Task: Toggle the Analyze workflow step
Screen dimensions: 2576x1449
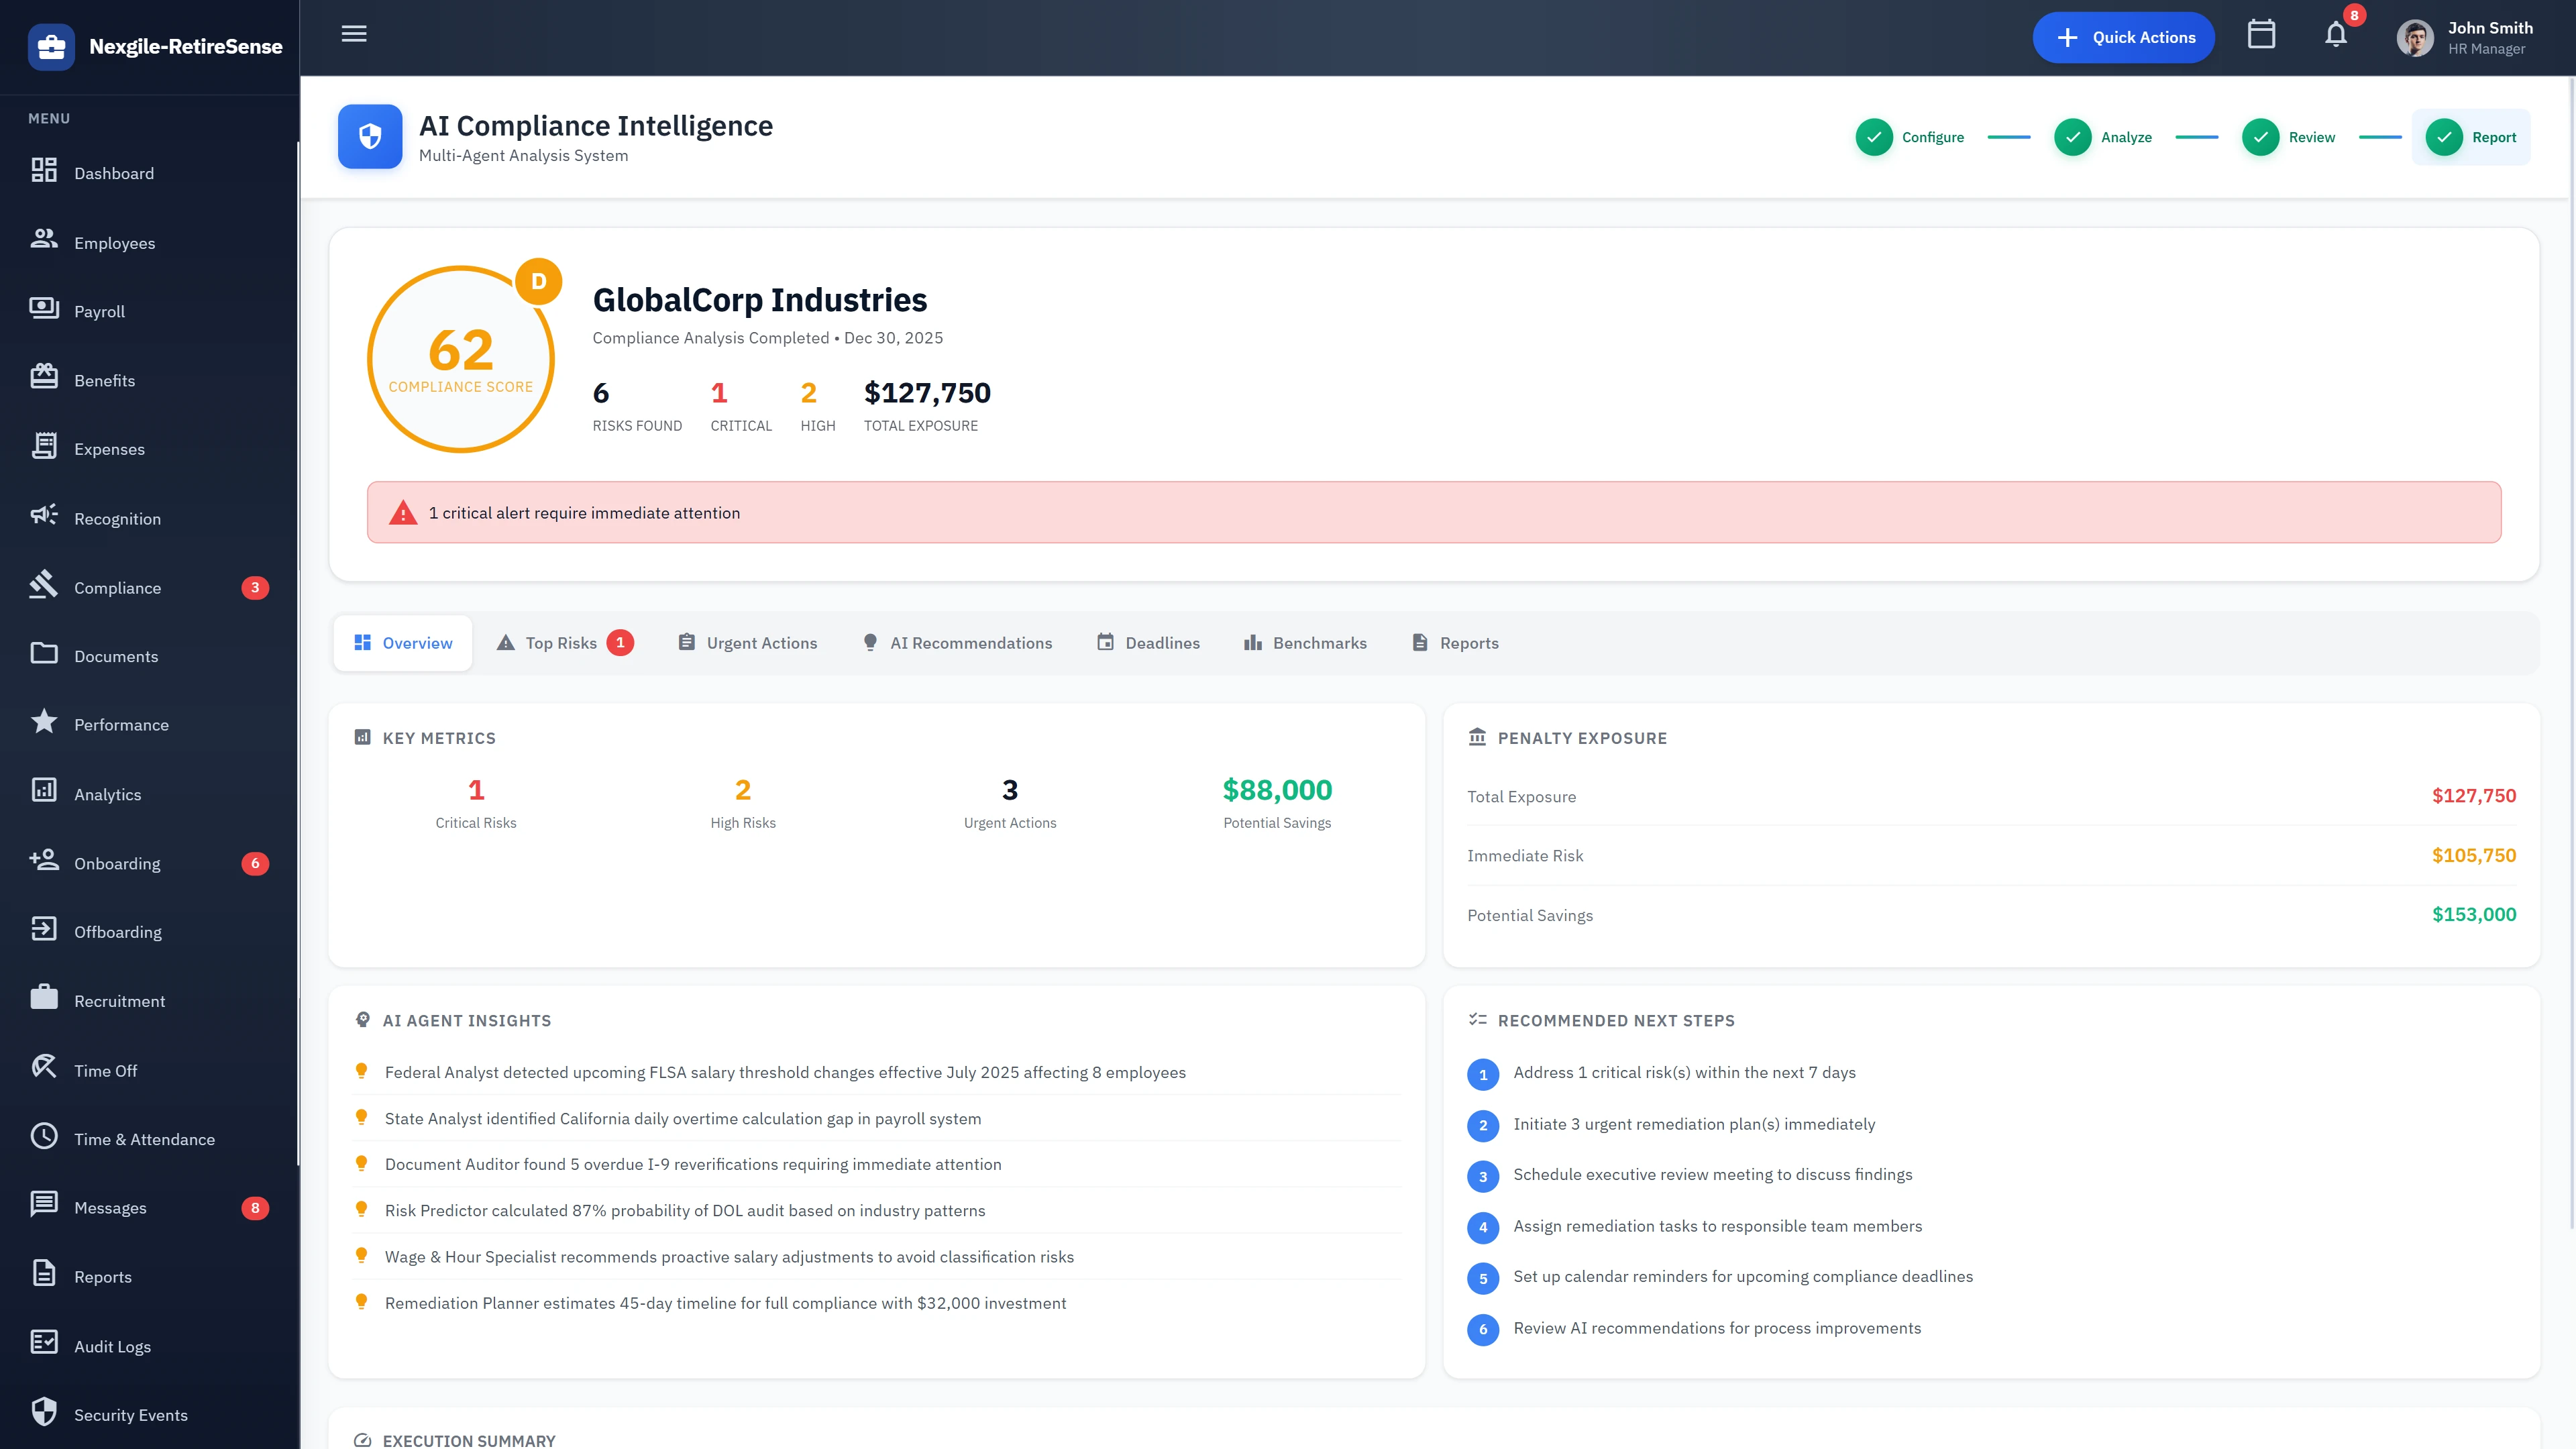Action: [2073, 137]
